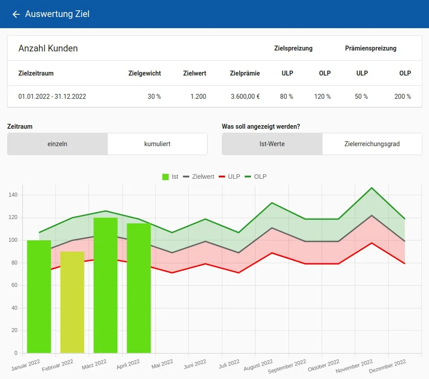The image size is (429, 379).
Task: Click the März 2022 bar
Action: [x=106, y=285]
